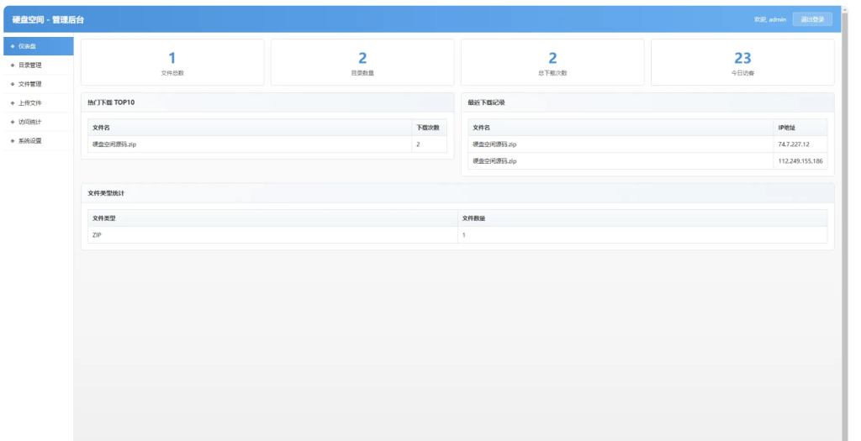The height and width of the screenshot is (441, 861).
Task: Click the 今日访客 count of 23
Action: [x=742, y=58]
